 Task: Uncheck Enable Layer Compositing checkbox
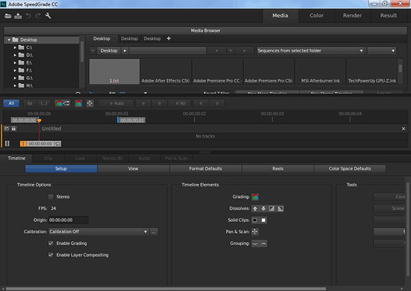[51, 255]
